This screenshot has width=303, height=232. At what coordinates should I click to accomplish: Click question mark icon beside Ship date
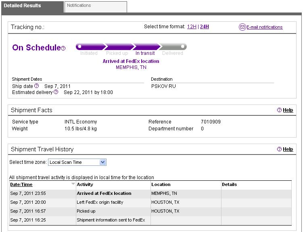click(37, 86)
